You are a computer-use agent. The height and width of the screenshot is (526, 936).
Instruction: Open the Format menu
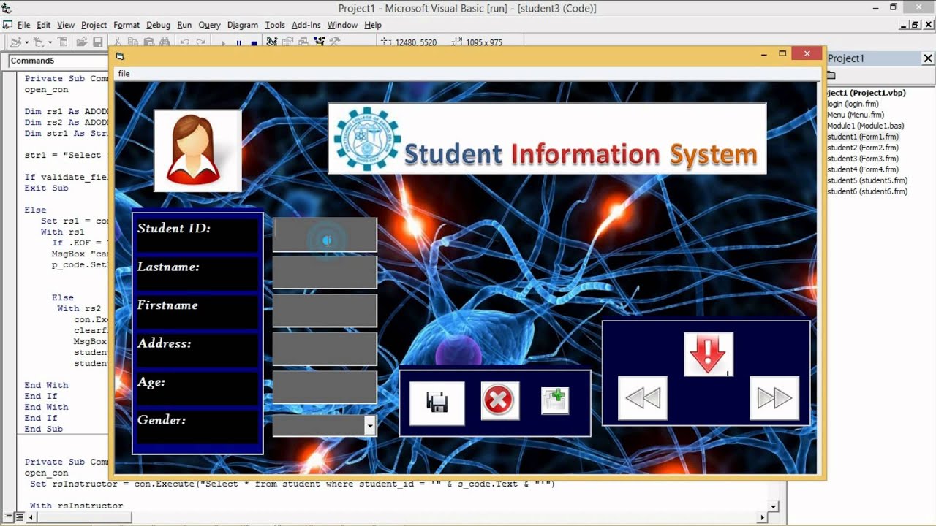(127, 25)
